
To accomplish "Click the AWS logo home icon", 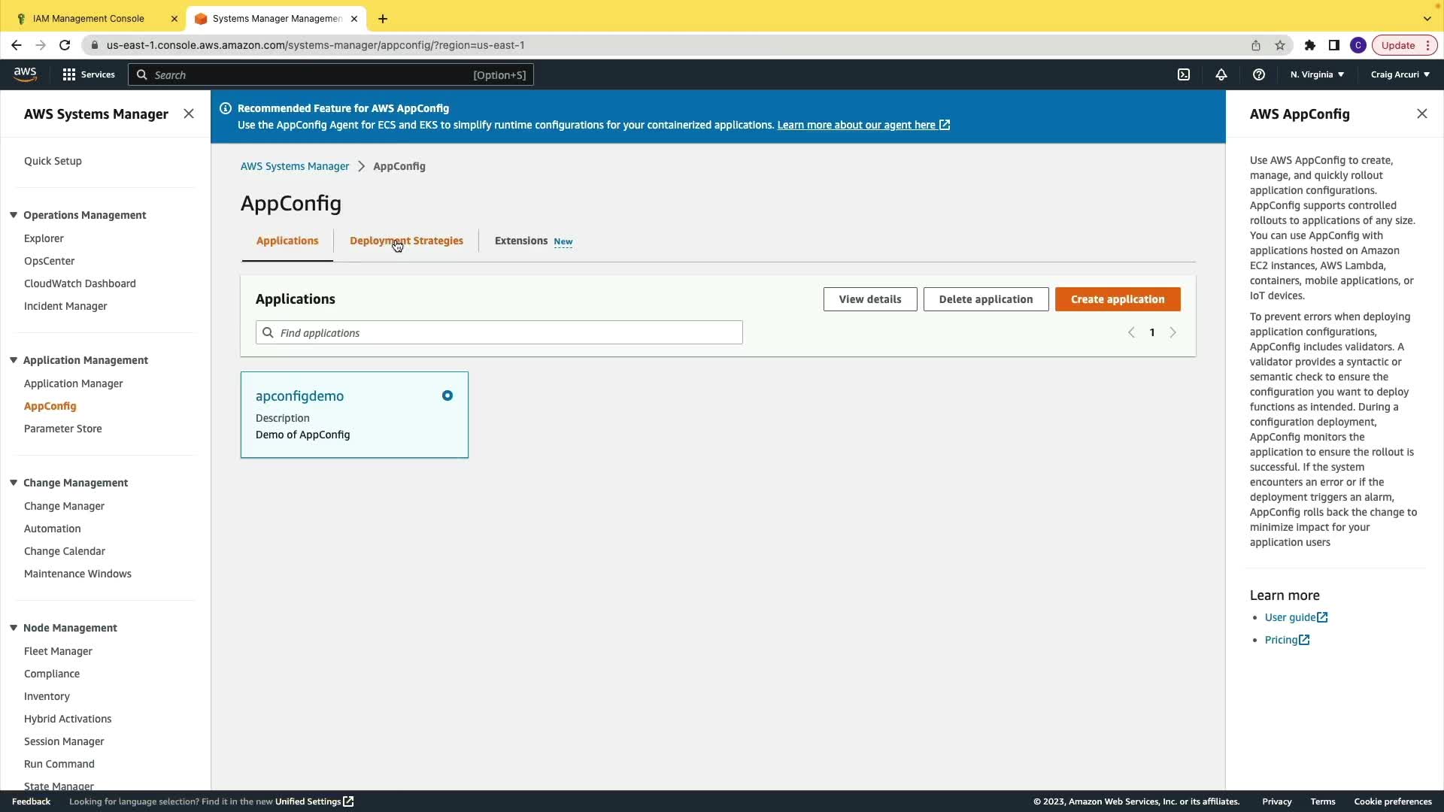I will (25, 74).
